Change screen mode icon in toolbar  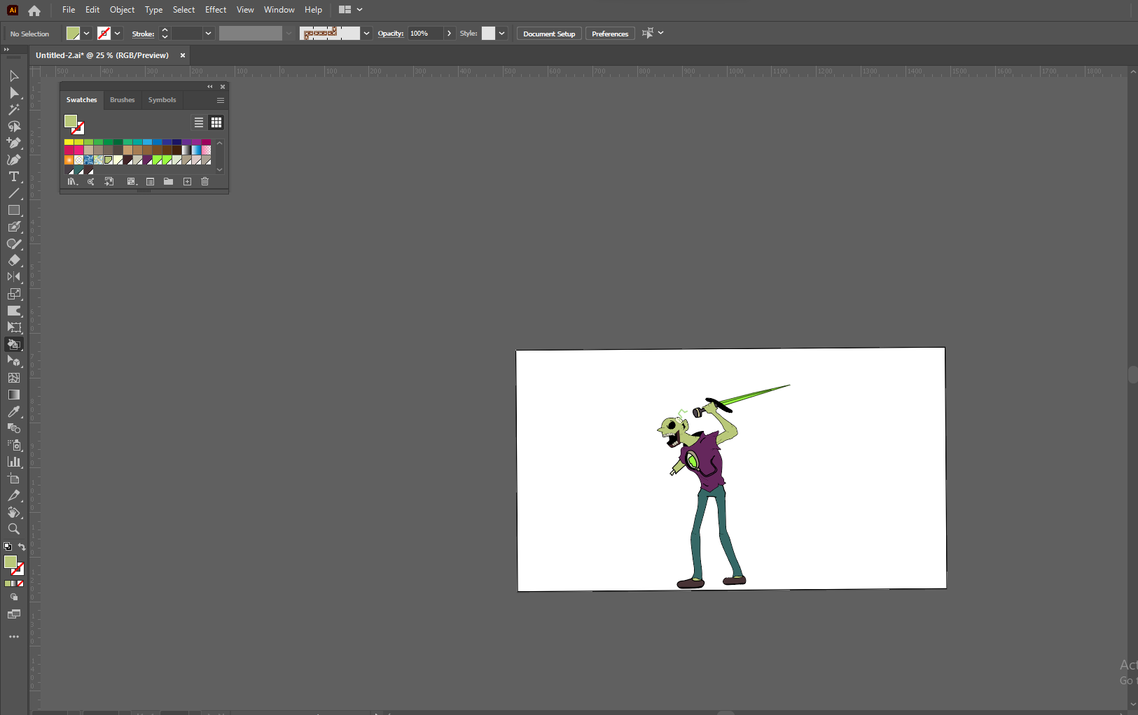pyautogui.click(x=13, y=614)
